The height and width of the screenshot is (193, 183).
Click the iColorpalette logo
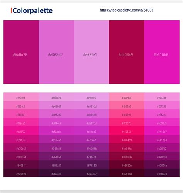(32, 10)
